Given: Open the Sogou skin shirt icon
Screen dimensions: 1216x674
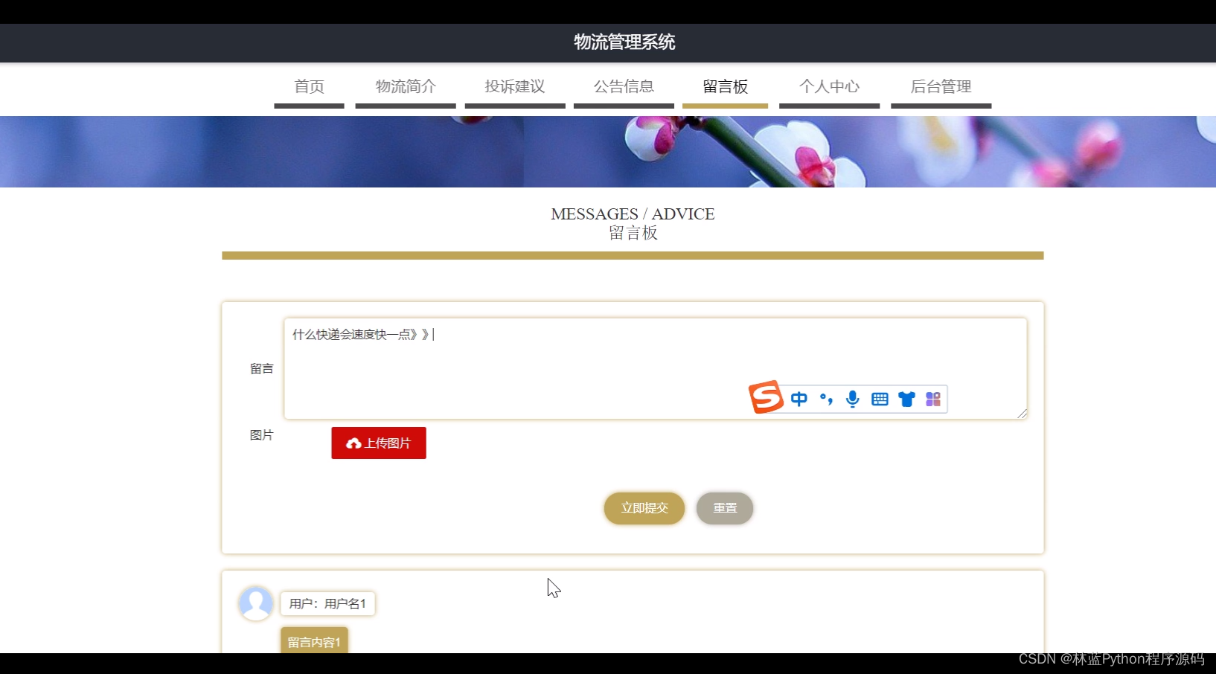Looking at the screenshot, I should pyautogui.click(x=906, y=399).
